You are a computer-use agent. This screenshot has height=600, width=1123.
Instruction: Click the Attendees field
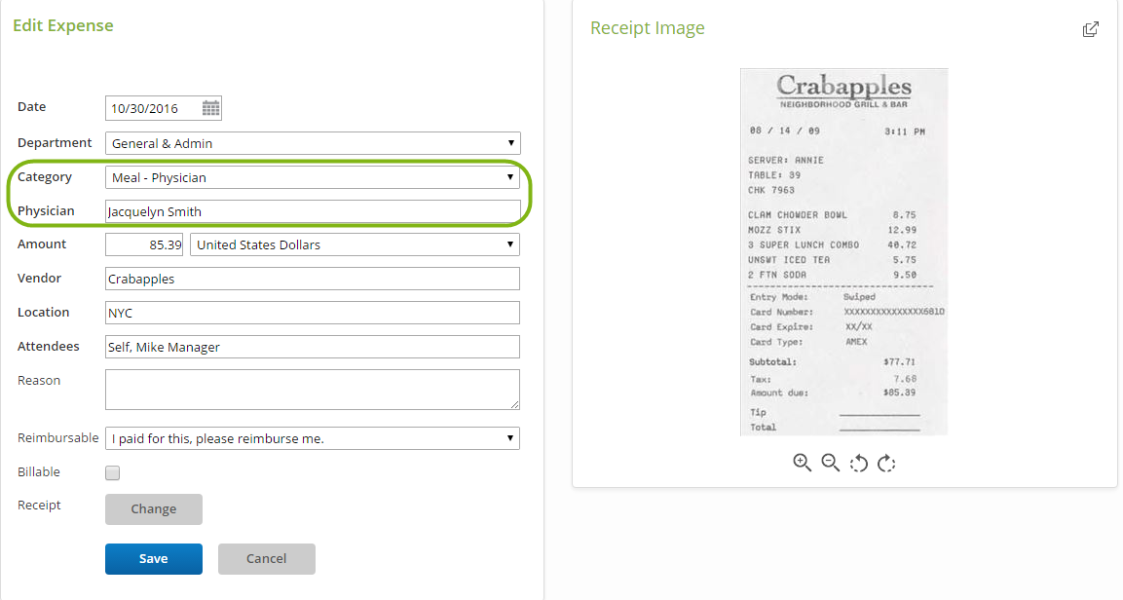click(312, 346)
